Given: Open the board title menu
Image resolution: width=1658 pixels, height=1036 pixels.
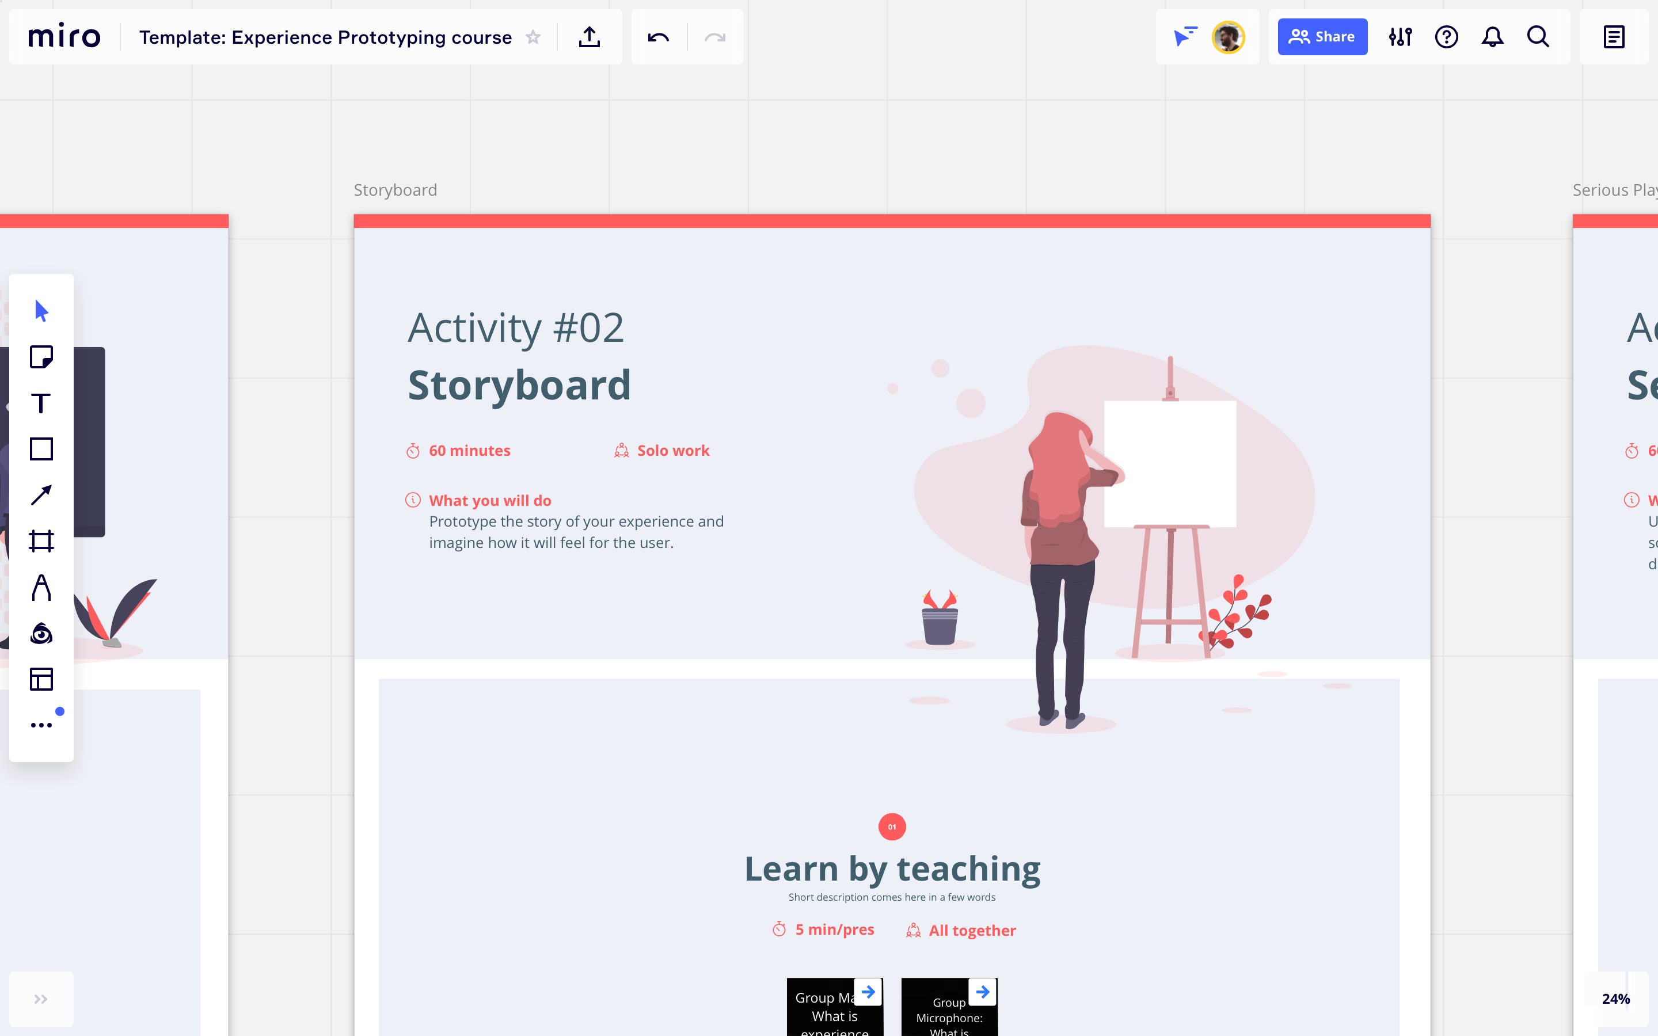Looking at the screenshot, I should pyautogui.click(x=325, y=37).
